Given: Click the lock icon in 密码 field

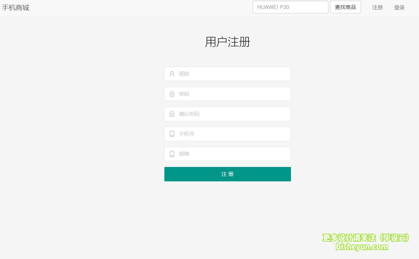Looking at the screenshot, I should pos(172,94).
